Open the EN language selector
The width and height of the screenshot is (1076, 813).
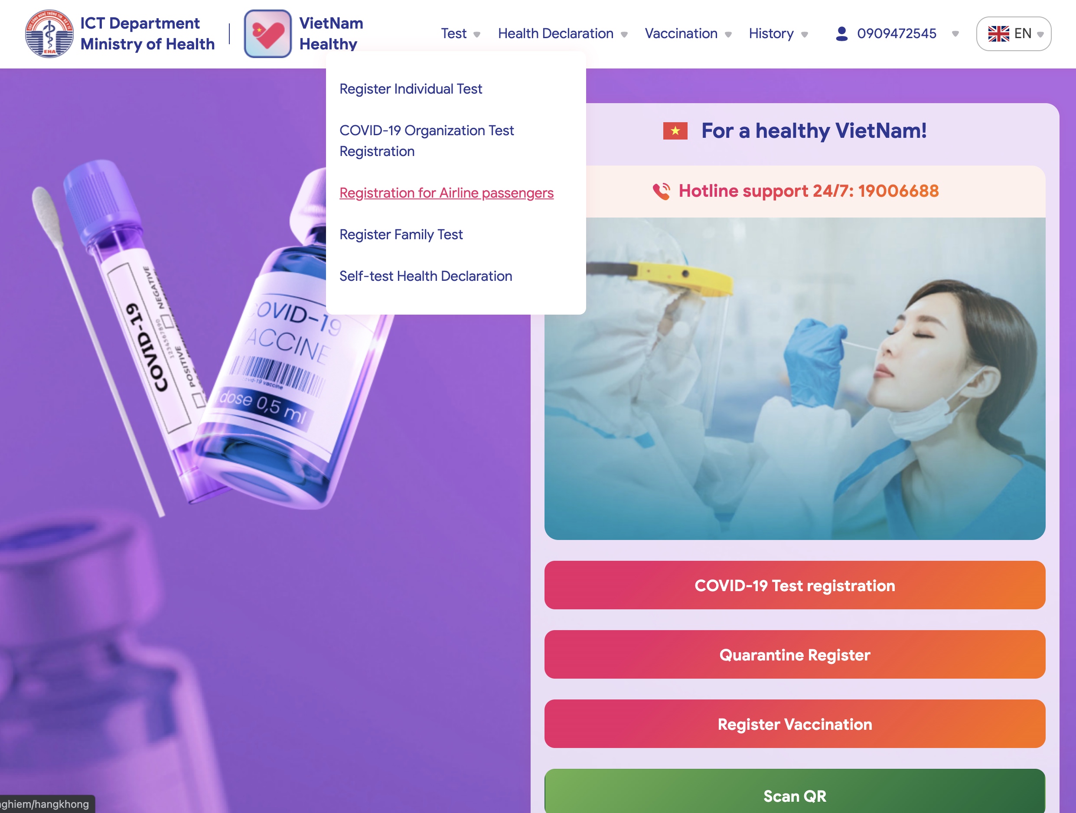[x=1014, y=33]
